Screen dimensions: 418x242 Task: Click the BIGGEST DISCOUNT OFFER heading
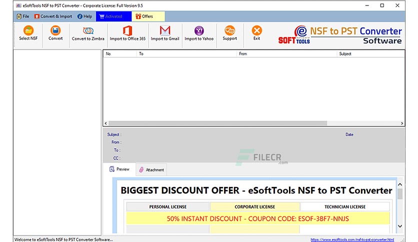256,190
